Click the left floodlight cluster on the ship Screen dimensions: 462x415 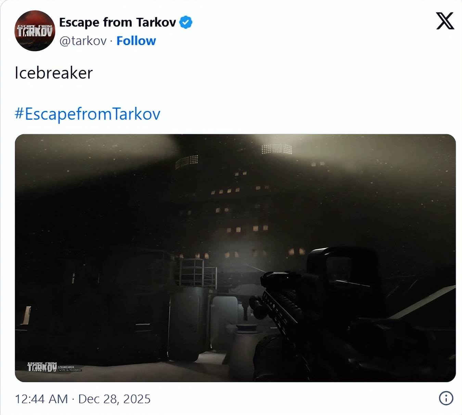point(187,161)
